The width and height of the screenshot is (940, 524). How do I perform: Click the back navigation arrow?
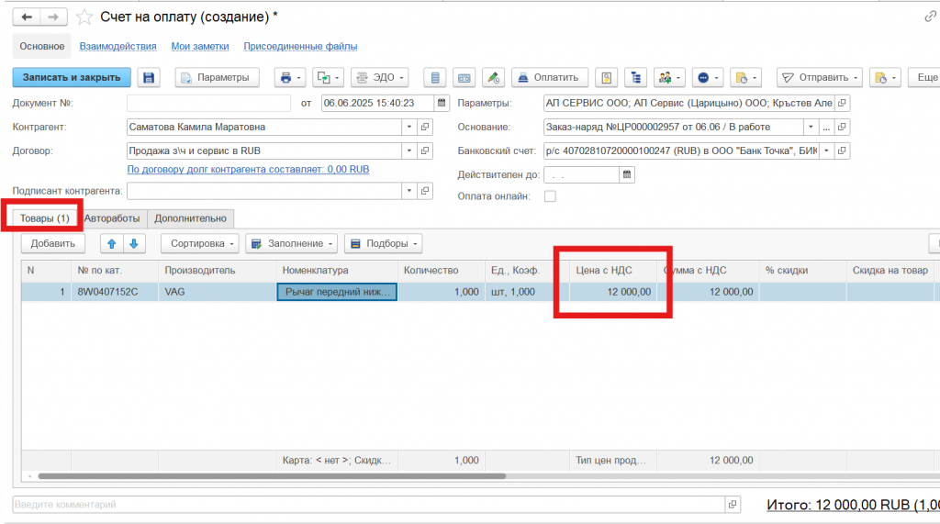click(28, 17)
